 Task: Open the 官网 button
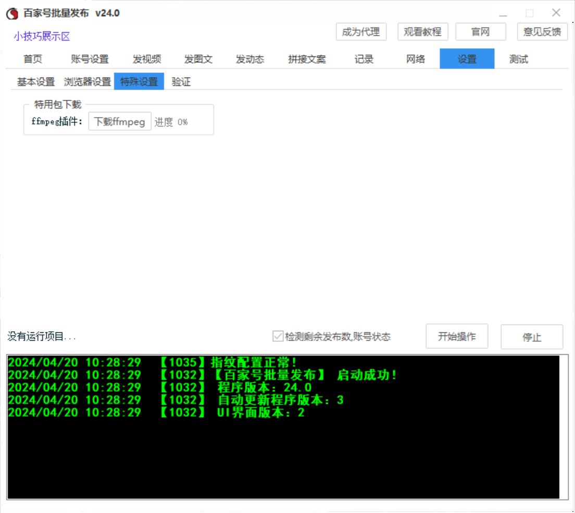click(x=481, y=32)
